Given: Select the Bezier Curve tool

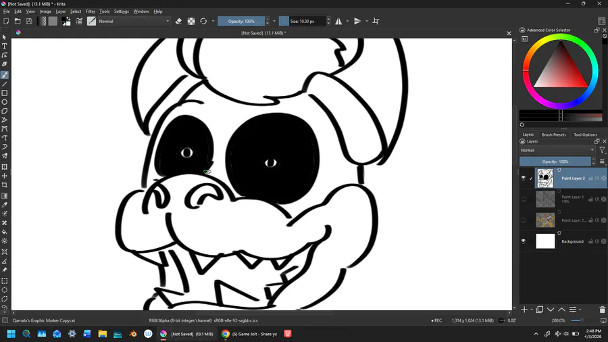Looking at the screenshot, I should [5, 129].
